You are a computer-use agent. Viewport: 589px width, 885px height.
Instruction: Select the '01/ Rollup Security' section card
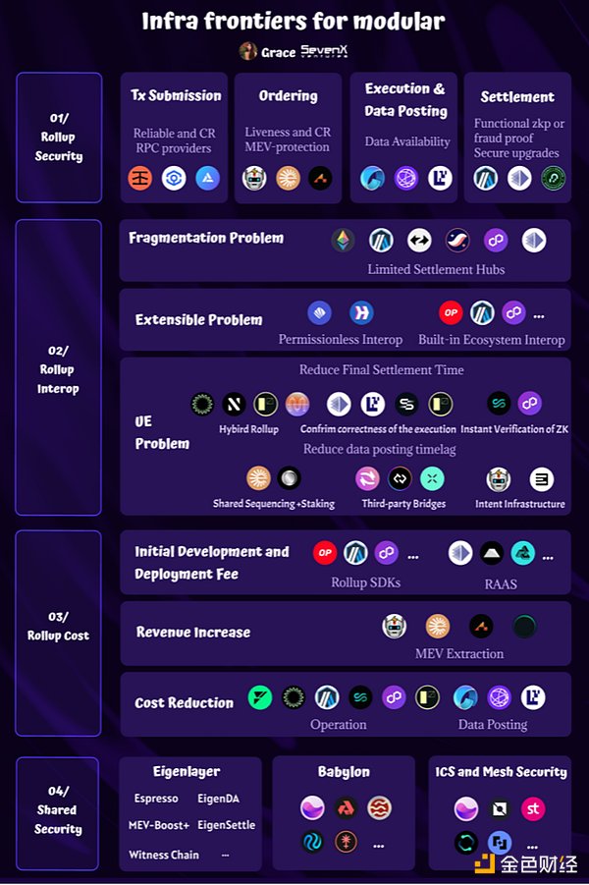tap(59, 138)
